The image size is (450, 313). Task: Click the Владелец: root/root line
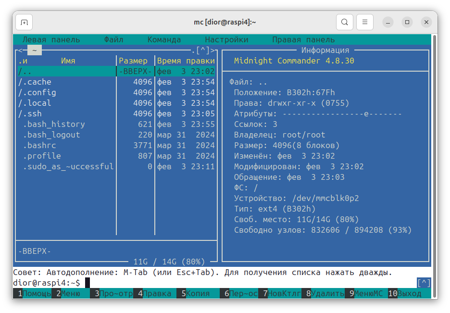pyautogui.click(x=279, y=135)
